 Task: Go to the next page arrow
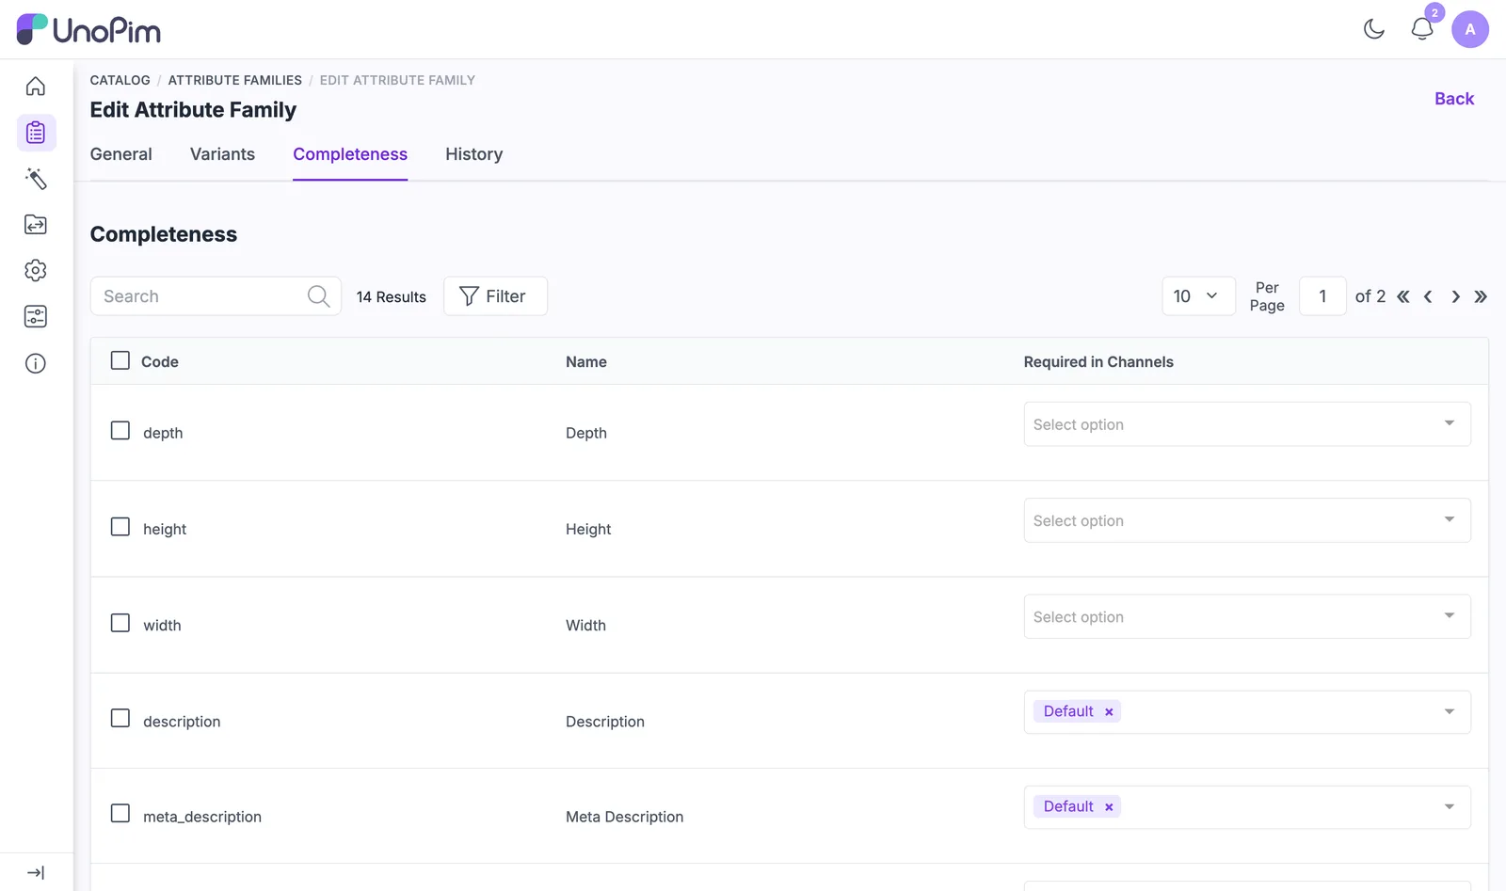point(1455,296)
